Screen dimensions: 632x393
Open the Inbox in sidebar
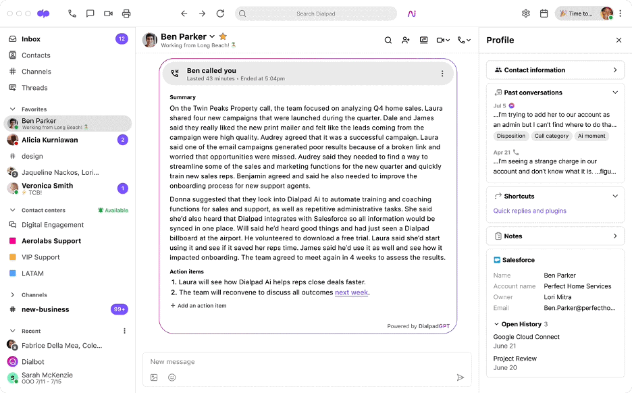pyautogui.click(x=31, y=39)
